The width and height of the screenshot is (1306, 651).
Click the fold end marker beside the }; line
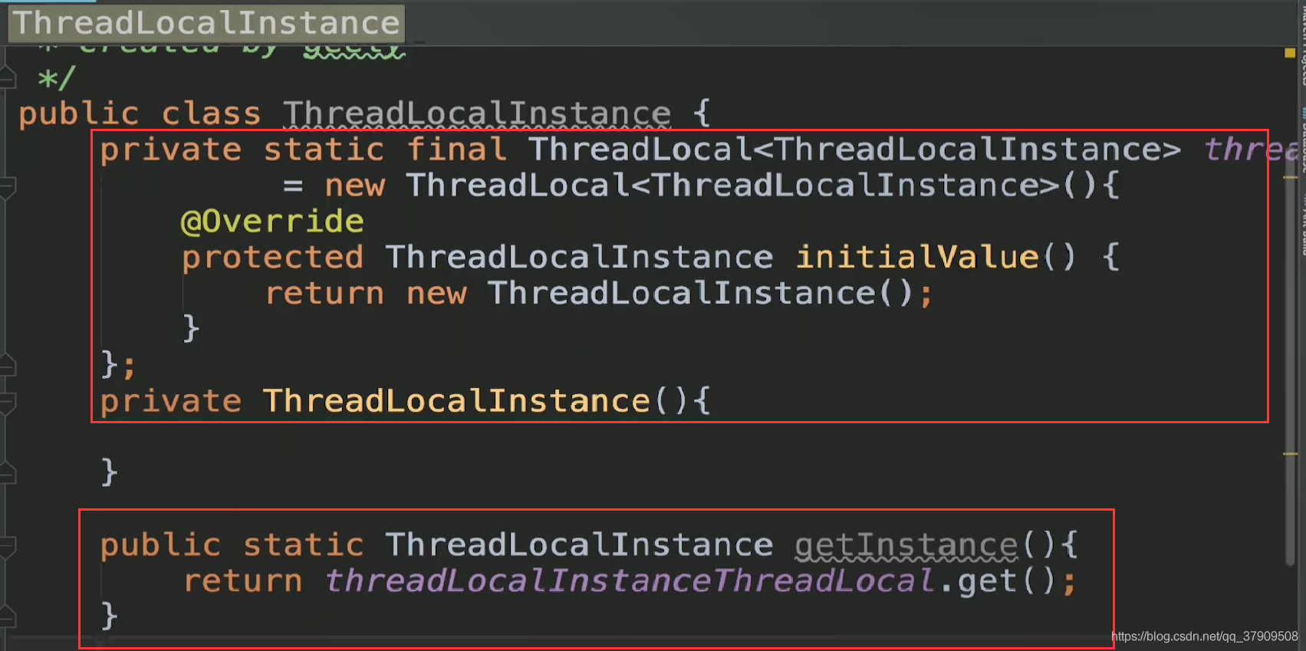pyautogui.click(x=8, y=365)
